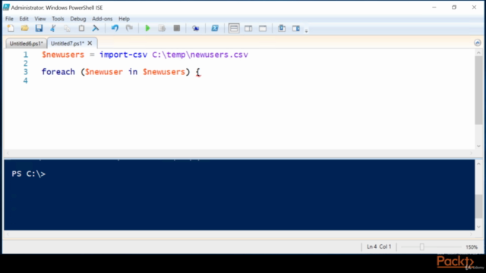Viewport: 486px width, 273px height.
Task: Click the Open script folder icon
Action: tap(24, 29)
